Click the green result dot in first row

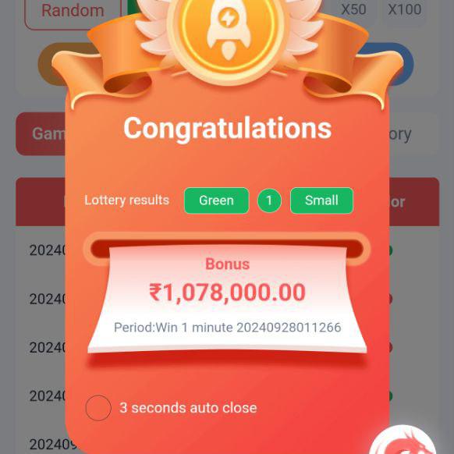[391, 250]
